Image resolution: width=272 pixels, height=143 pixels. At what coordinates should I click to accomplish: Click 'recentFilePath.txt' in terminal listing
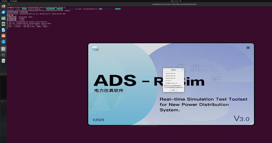click(x=90, y=9)
